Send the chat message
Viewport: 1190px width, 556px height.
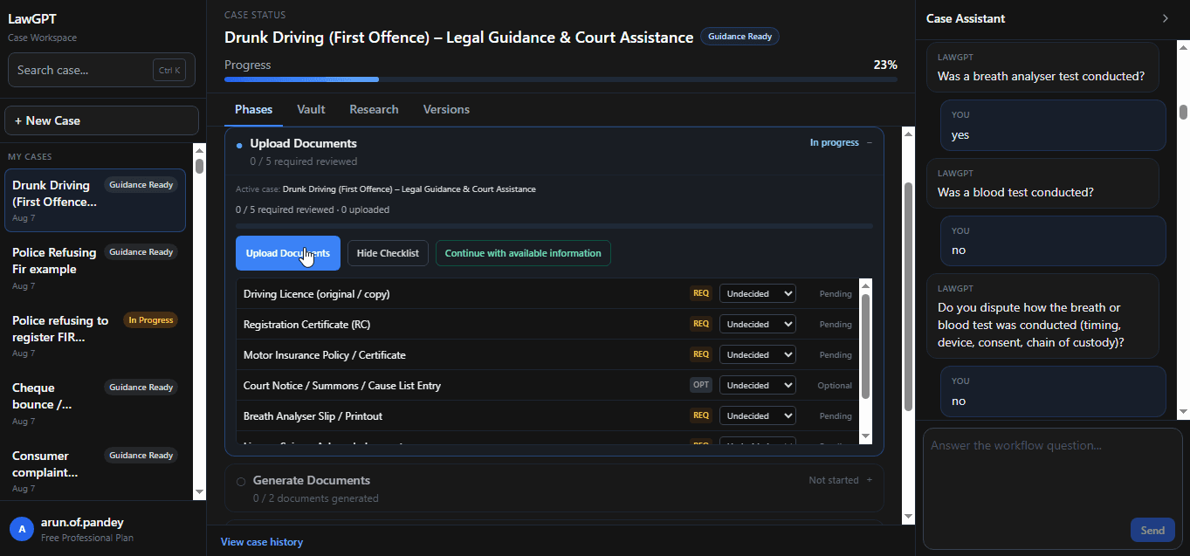click(1152, 530)
